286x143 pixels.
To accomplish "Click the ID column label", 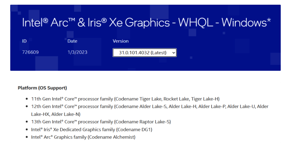I will [x=24, y=41].
